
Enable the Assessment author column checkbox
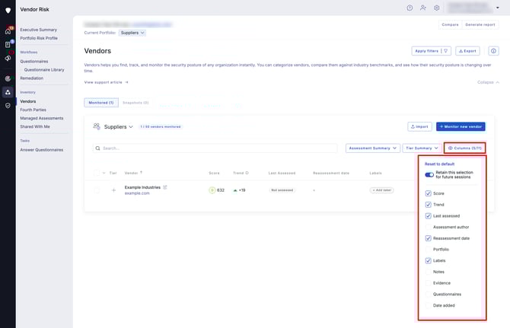click(x=428, y=227)
